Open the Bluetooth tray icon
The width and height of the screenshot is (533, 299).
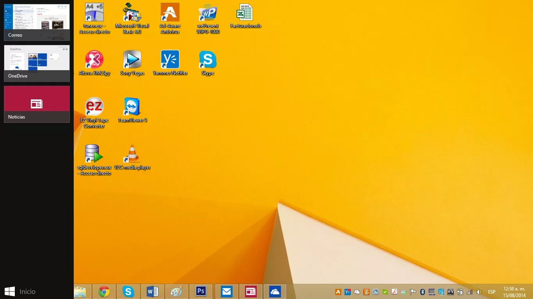tap(423, 292)
